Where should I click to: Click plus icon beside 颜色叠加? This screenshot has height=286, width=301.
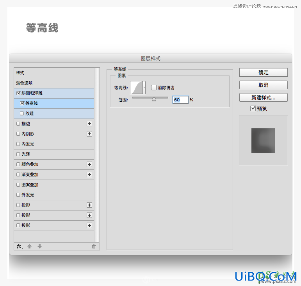click(89, 164)
